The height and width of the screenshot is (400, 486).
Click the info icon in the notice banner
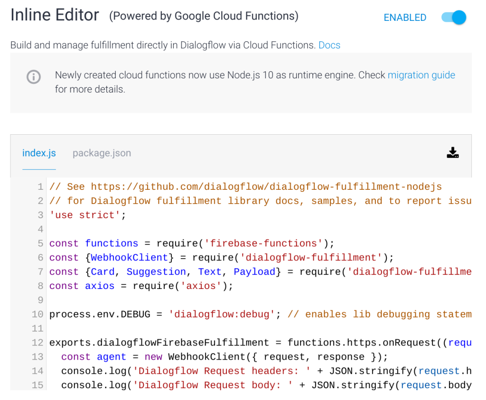[34, 77]
